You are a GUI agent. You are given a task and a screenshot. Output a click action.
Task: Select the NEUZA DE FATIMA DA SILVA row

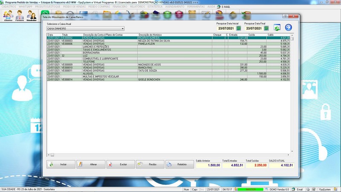[x=168, y=41]
